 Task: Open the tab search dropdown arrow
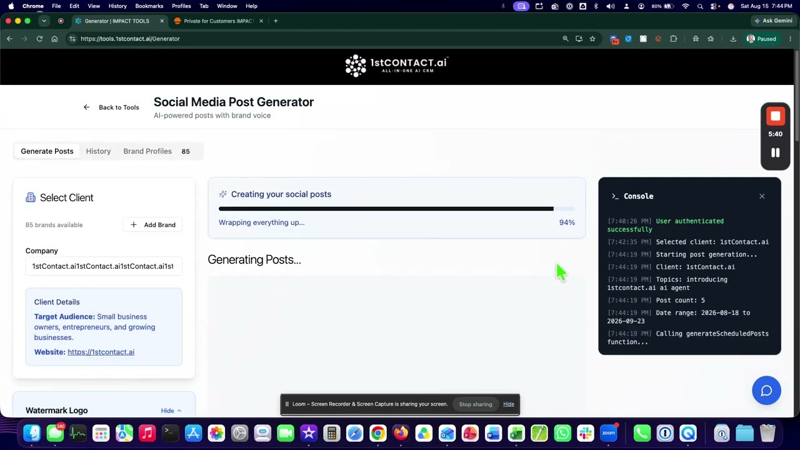[44, 21]
